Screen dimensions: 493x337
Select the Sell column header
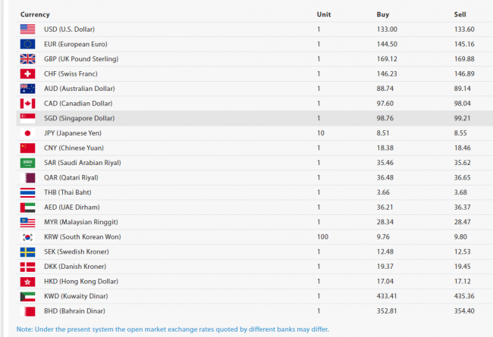(460, 14)
